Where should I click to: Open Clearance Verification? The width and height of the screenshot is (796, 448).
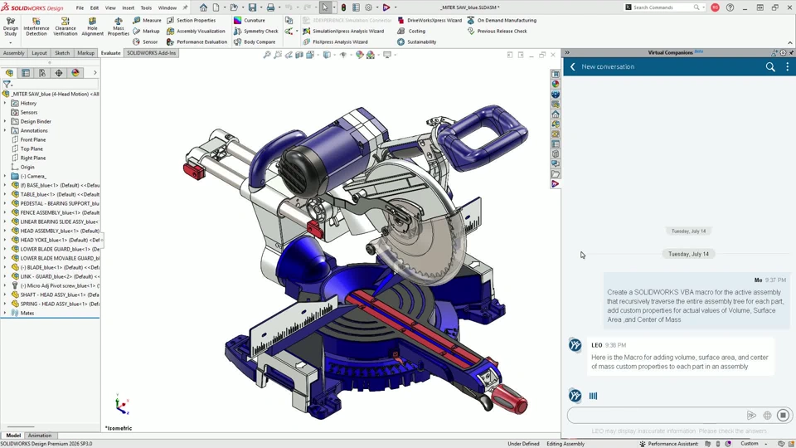(66, 27)
